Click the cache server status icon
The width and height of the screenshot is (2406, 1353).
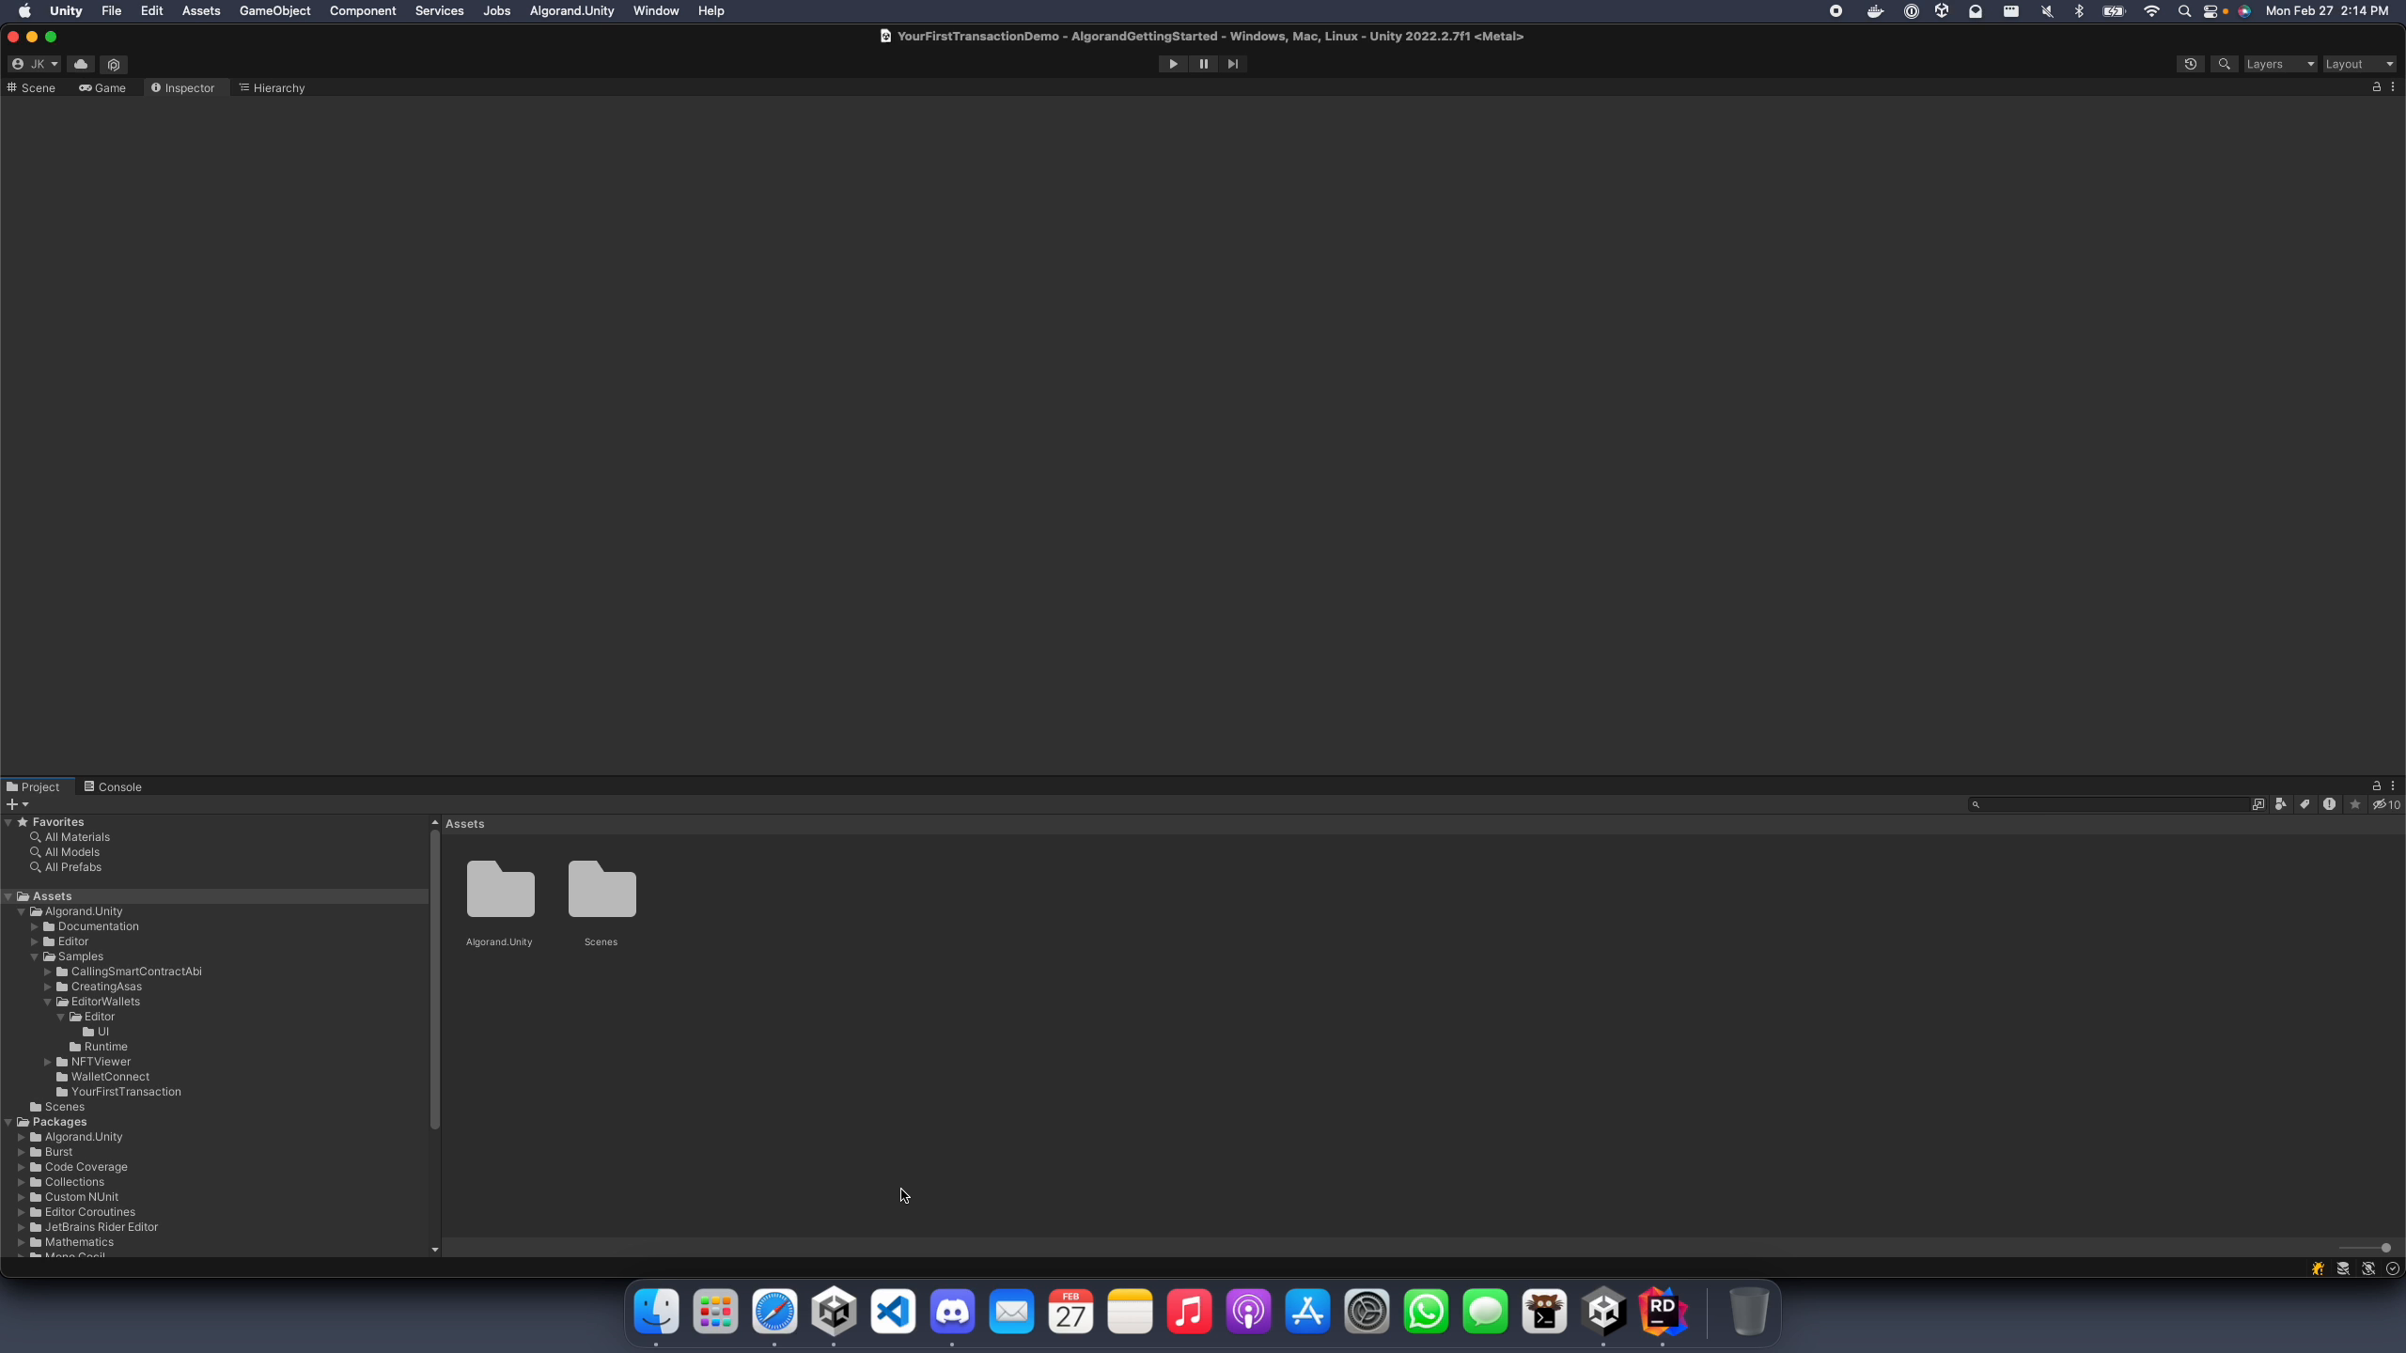(2343, 1268)
